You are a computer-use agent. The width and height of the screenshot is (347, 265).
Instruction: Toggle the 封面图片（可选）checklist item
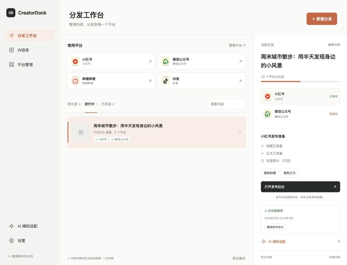276,161
